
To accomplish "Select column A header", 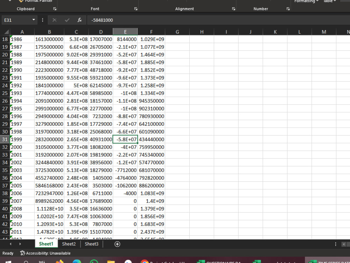I will [x=22, y=32].
